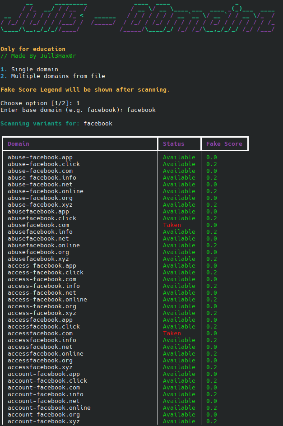Click abuse-facebook.com in the Domain column
The width and height of the screenshot is (283, 426).
click(x=40, y=171)
